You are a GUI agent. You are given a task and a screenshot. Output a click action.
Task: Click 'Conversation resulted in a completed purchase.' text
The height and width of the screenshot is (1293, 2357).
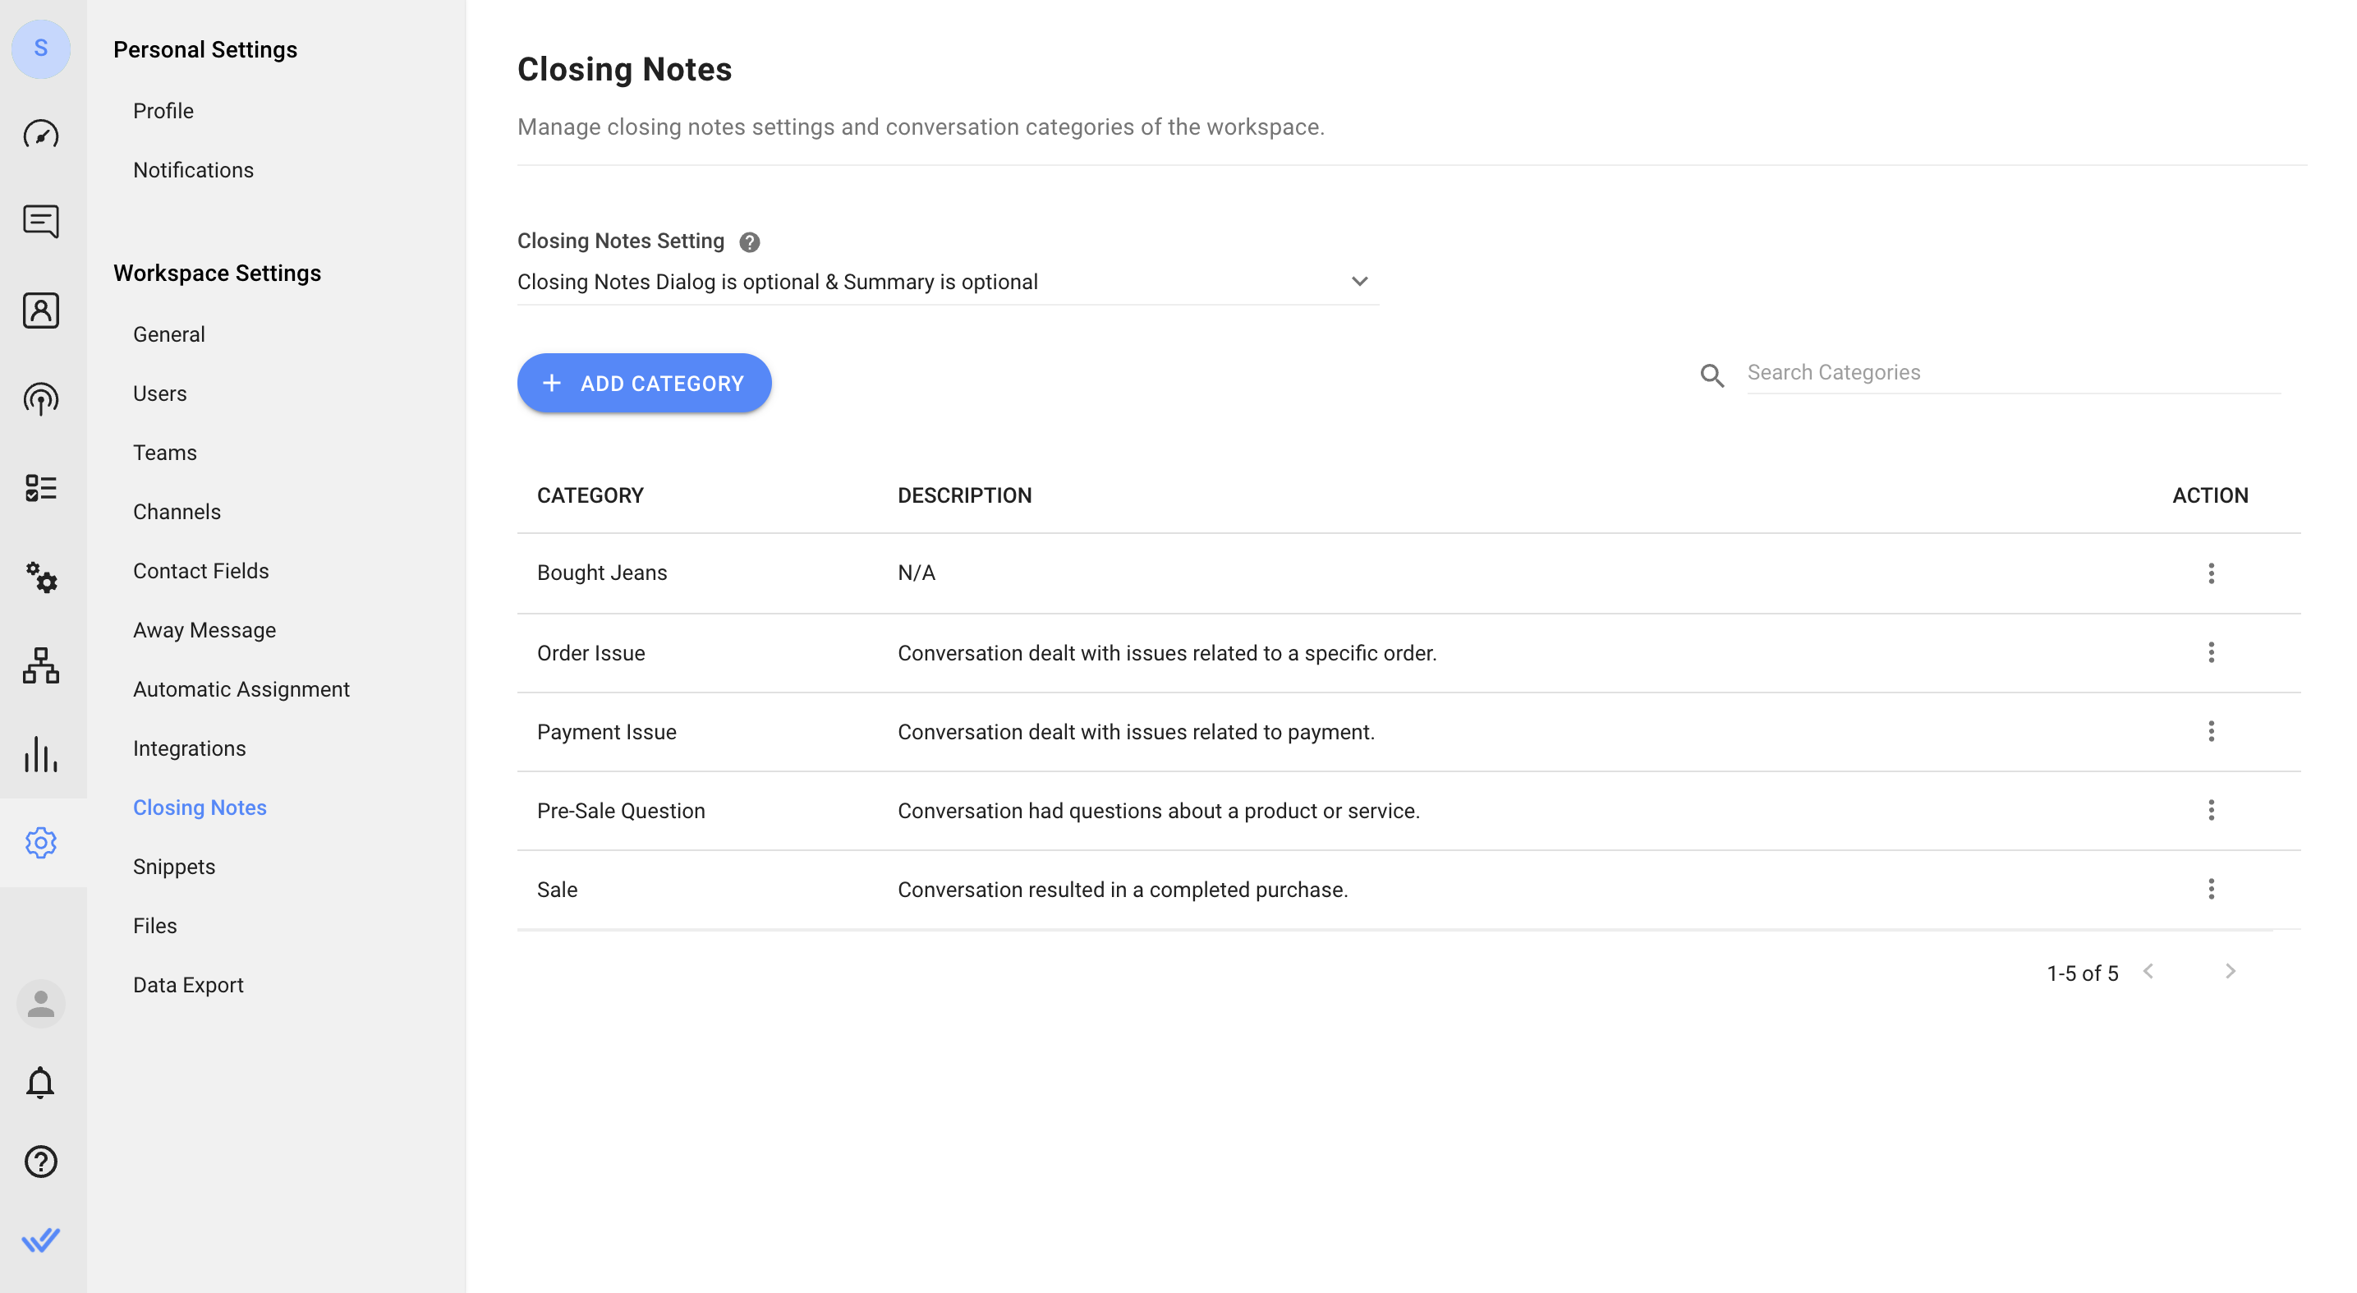click(1123, 890)
